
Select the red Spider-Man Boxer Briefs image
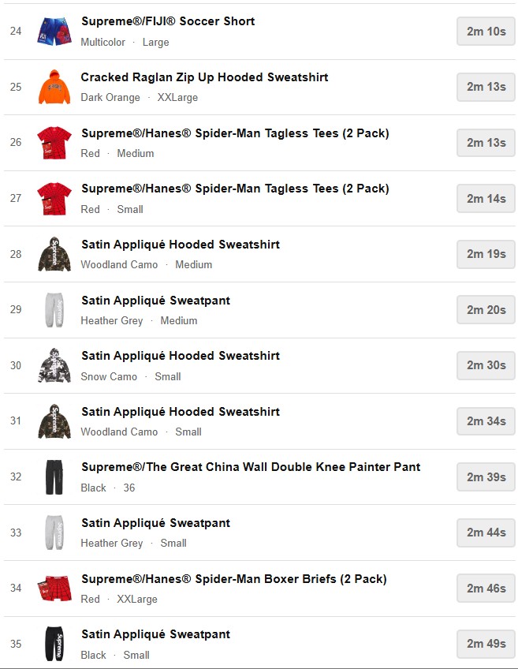54,589
